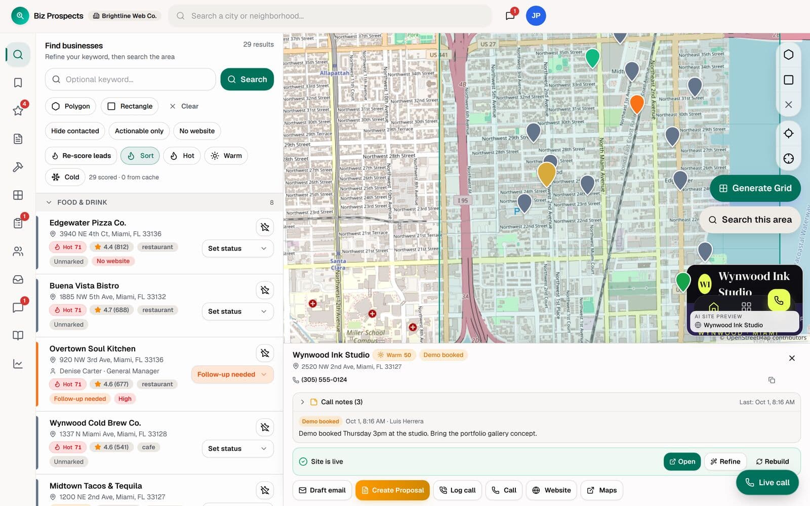
Task: Select the polygon draw tool on map
Action: [x=788, y=55]
